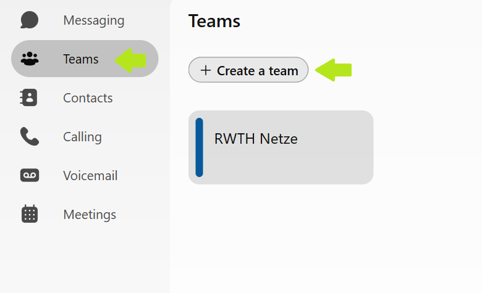This screenshot has width=482, height=293.
Task: Click the Calling phone handset icon
Action: 29,137
